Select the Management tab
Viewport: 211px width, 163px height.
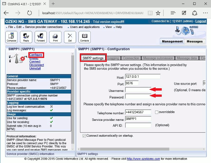coord(172,41)
